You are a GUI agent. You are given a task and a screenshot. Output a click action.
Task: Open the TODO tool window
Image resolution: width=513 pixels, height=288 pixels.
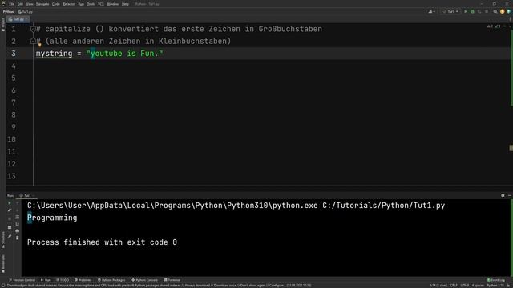tap(63, 280)
